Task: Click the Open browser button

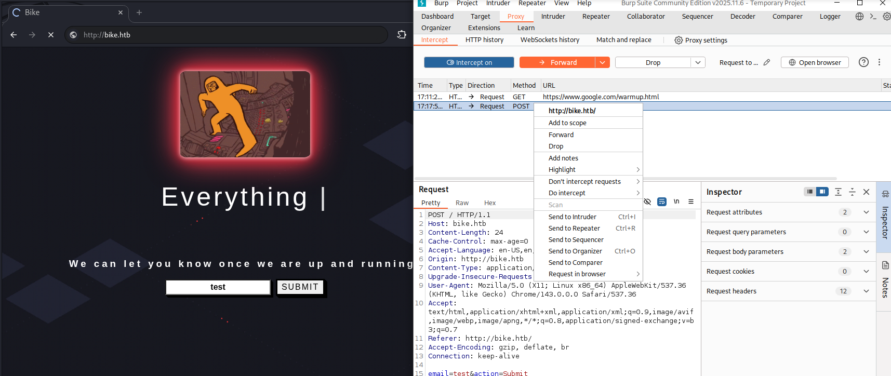Action: [x=814, y=62]
